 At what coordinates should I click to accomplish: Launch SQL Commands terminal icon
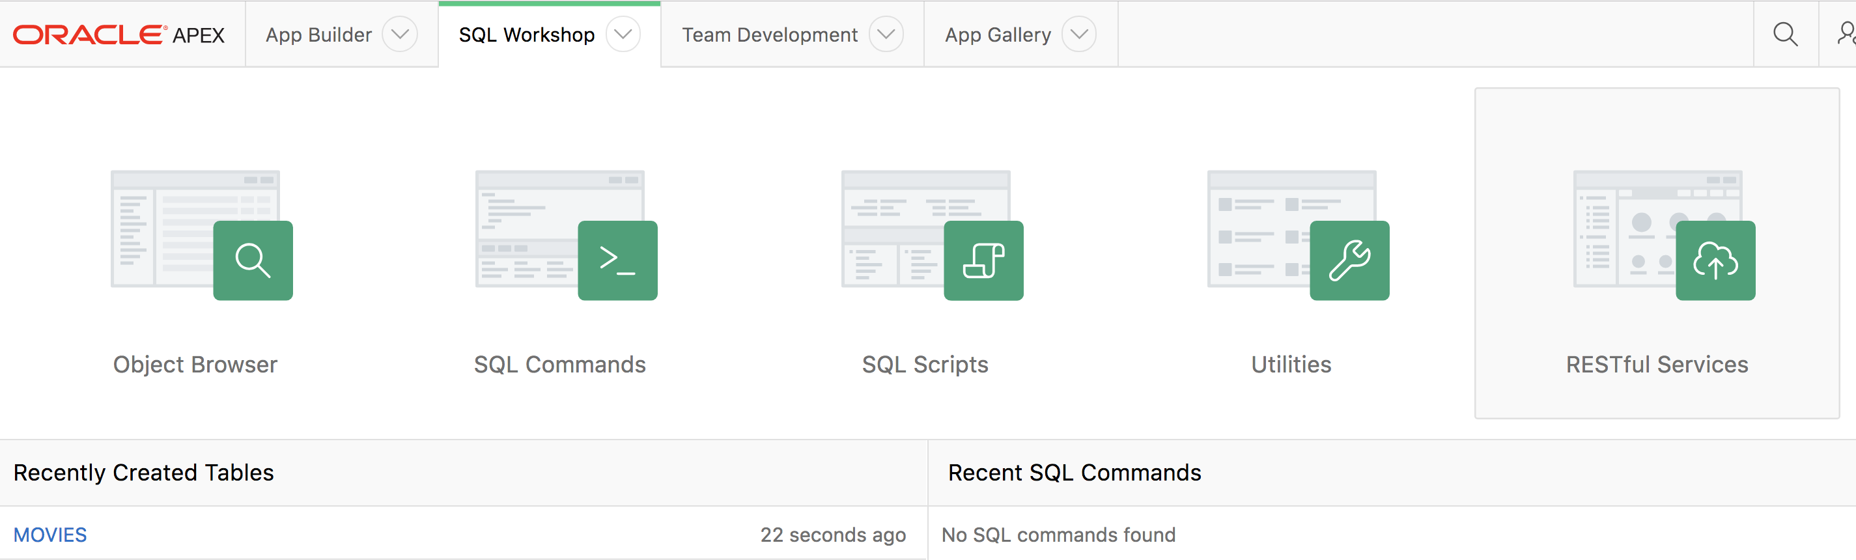tap(617, 260)
